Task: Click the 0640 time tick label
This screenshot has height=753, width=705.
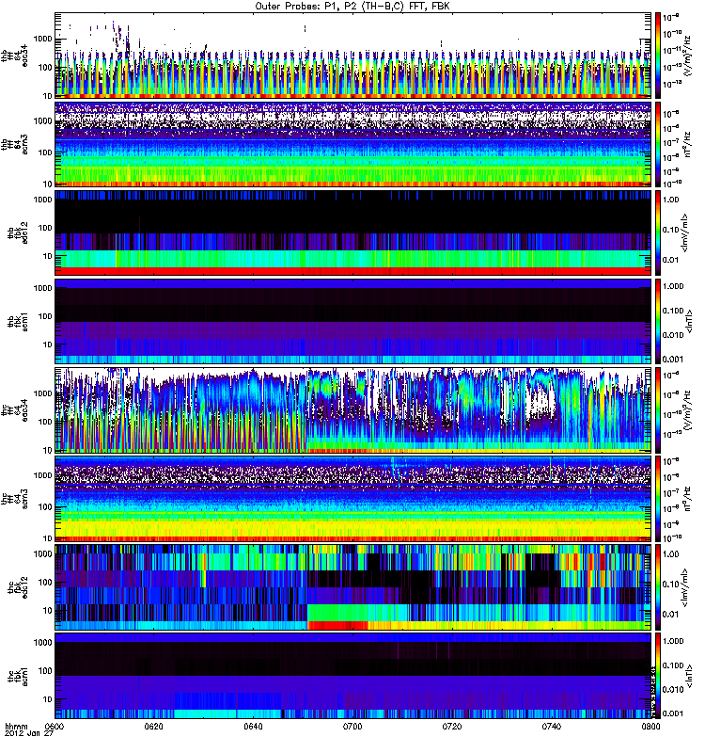Action: [253, 727]
